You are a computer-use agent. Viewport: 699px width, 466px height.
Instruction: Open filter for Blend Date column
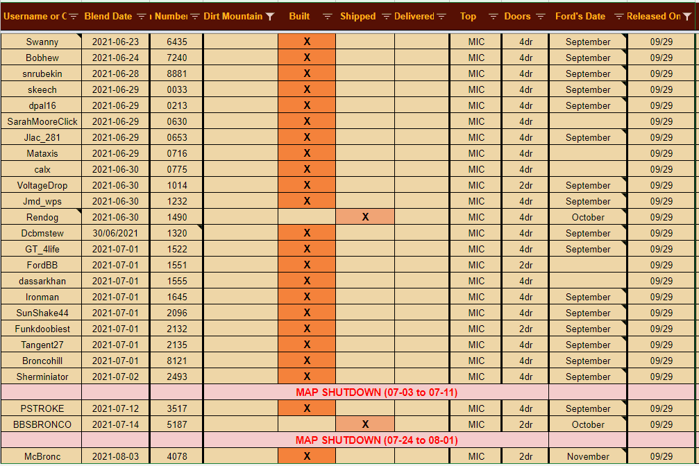[x=142, y=17]
